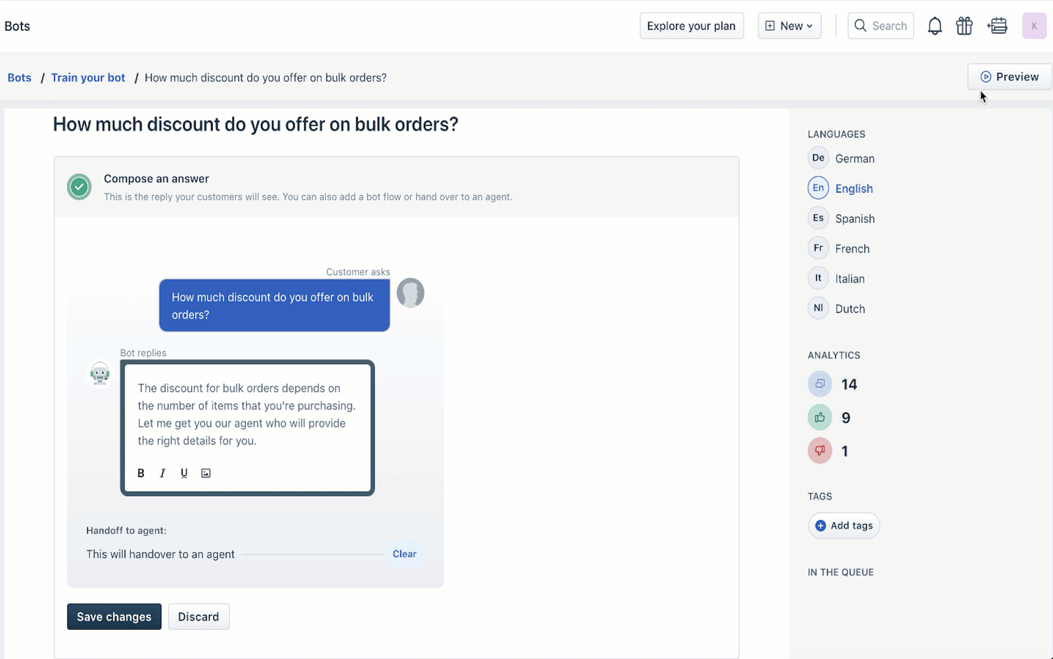Click the thumbs down analytics icon
The width and height of the screenshot is (1053, 659).
819,451
